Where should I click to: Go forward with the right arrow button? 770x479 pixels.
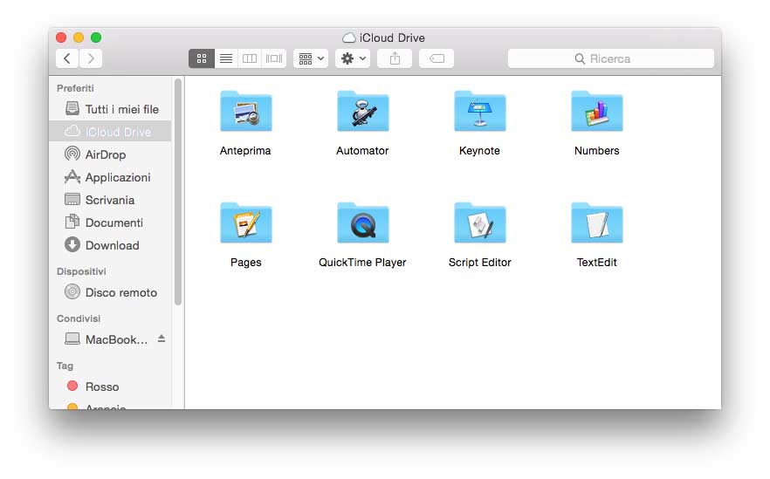pos(91,58)
